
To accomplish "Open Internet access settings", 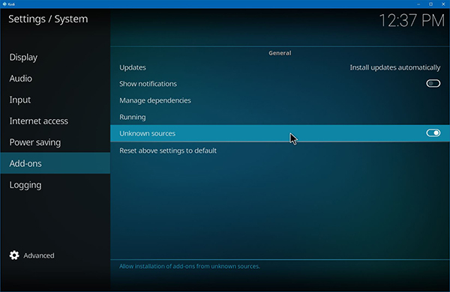I will point(55,121).
